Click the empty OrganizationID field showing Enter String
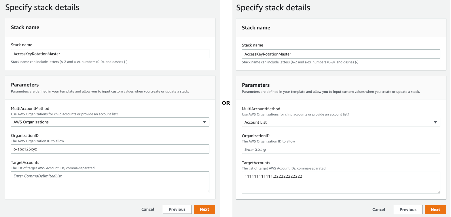The width and height of the screenshot is (451, 217). click(x=341, y=149)
